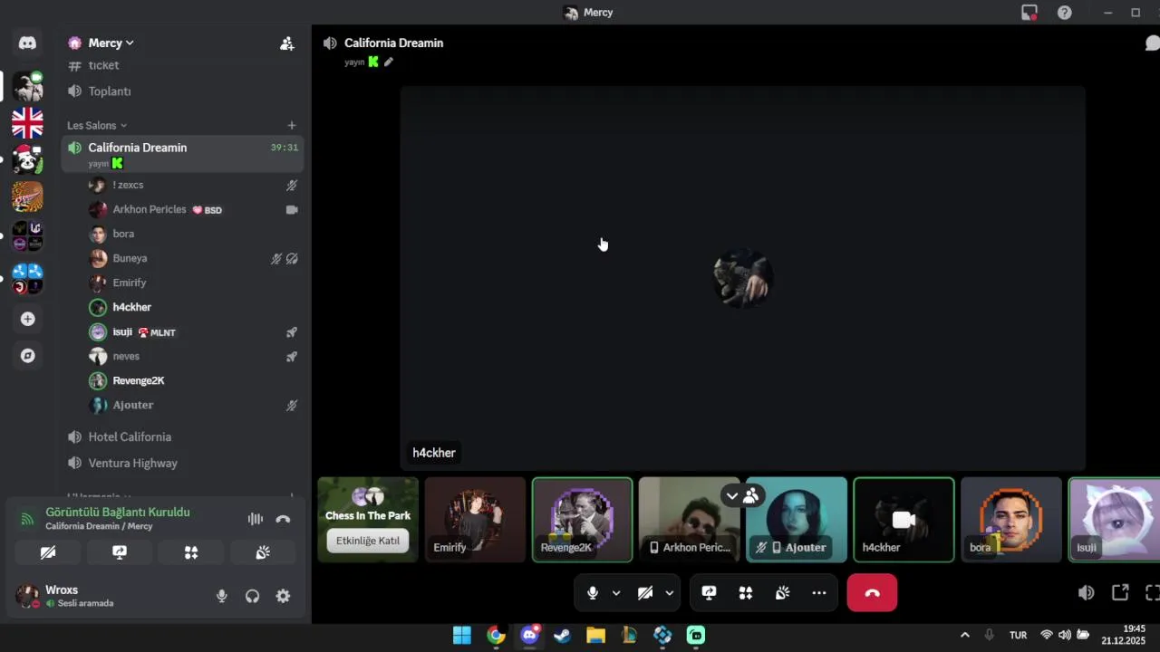Open the inbox icon in title bar
Viewport: 1160px width, 652px height.
tap(1029, 13)
